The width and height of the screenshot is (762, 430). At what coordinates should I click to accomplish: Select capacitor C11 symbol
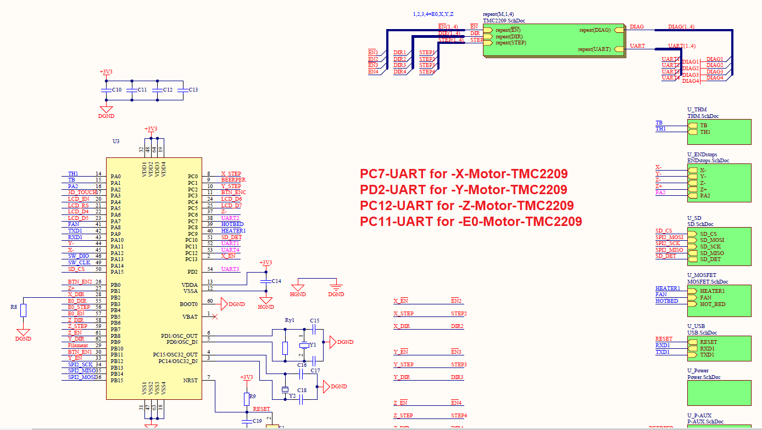(132, 89)
